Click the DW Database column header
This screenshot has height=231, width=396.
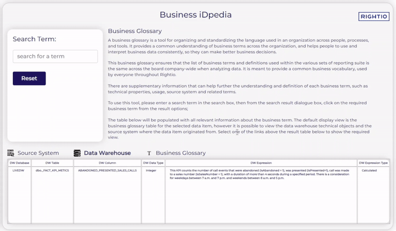(19, 163)
